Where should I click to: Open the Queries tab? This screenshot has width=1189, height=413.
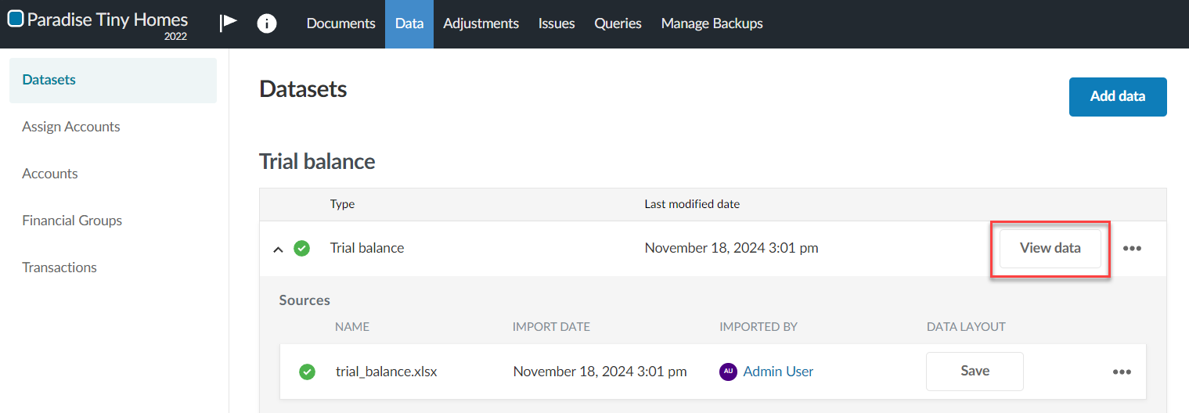618,23
